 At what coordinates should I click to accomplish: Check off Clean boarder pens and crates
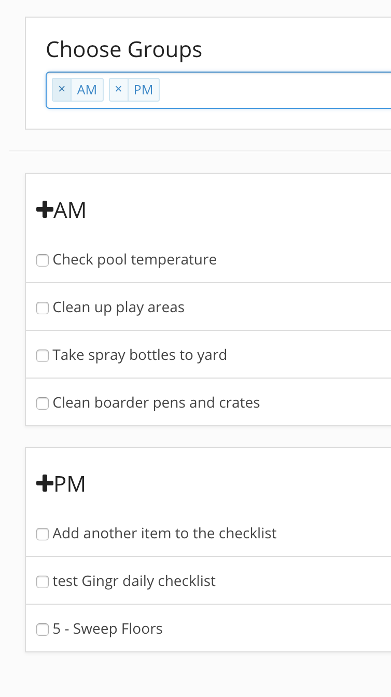click(43, 403)
